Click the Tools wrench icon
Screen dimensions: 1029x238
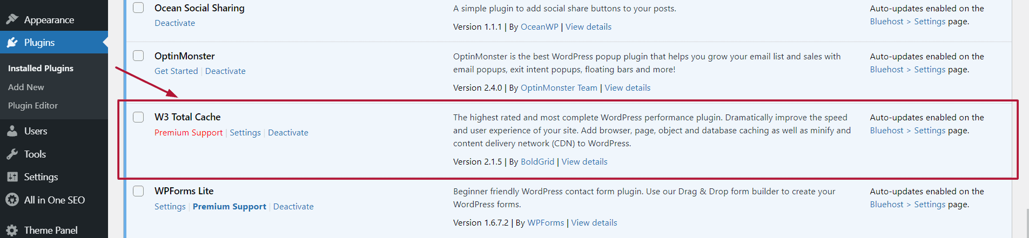click(12, 154)
